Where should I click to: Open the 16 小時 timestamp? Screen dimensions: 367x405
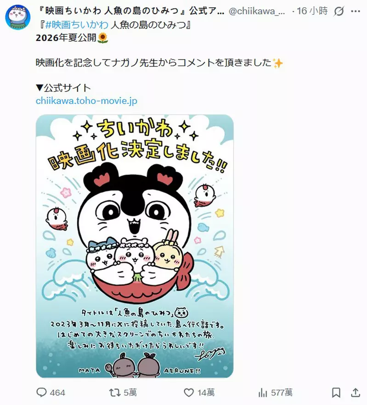coord(312,11)
